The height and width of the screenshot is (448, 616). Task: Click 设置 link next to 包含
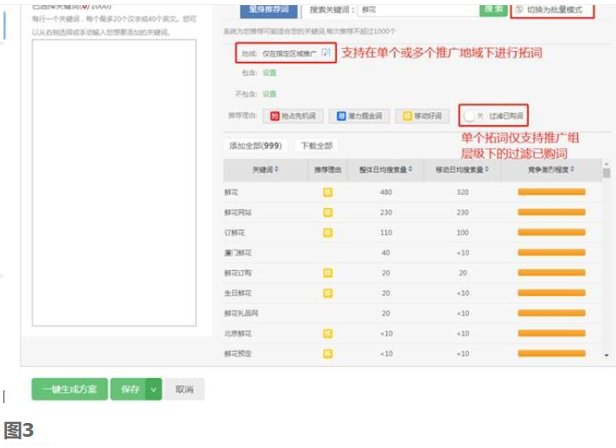[270, 73]
